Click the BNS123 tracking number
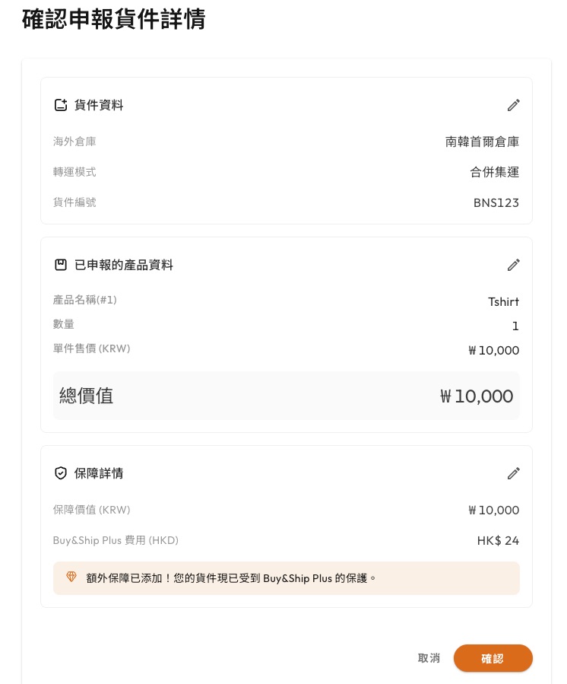This screenshot has width=567, height=684. pyautogui.click(x=496, y=202)
